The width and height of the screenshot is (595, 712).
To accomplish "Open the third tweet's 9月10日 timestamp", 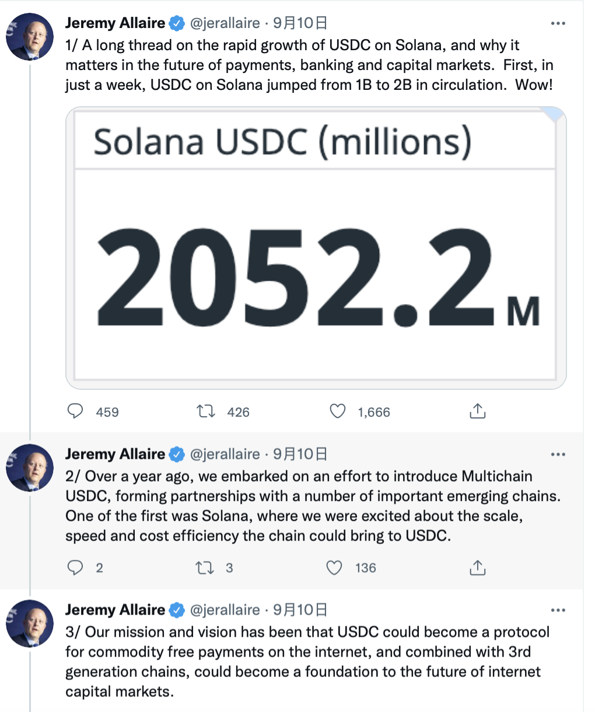I will click(x=300, y=610).
